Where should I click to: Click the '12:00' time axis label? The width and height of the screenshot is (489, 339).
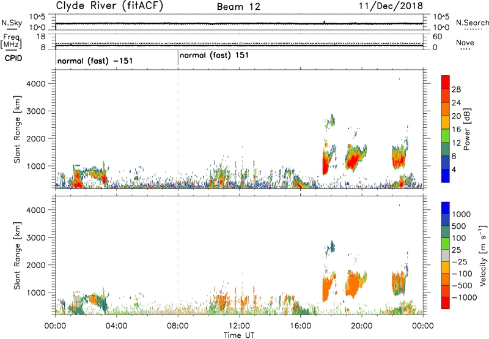(x=239, y=326)
